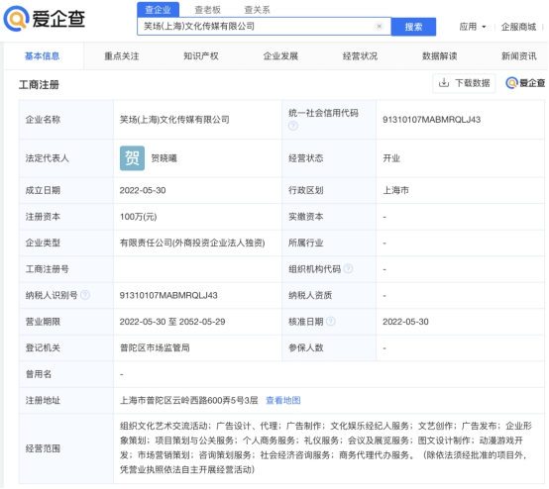Click the 工商注册 section heading
549x489 pixels.
39,85
